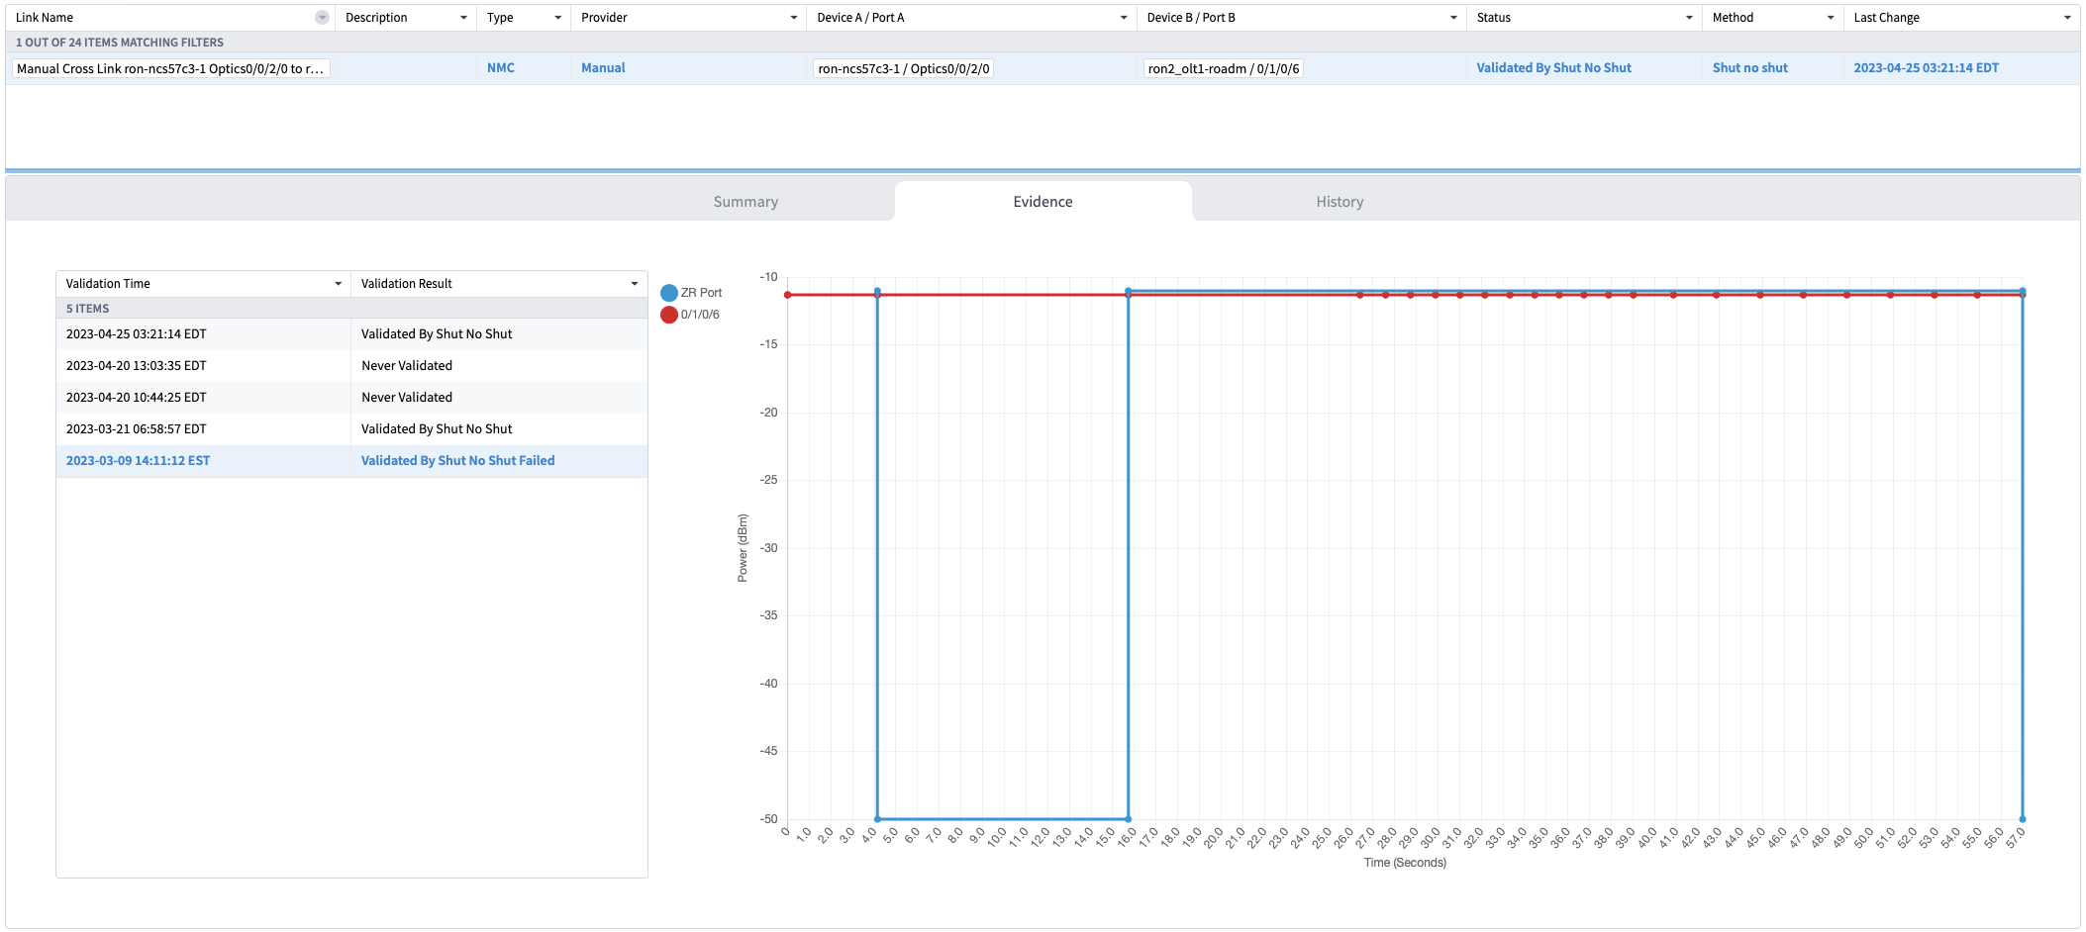
Task: Open Type column dropdown arrow
Action: (x=557, y=18)
